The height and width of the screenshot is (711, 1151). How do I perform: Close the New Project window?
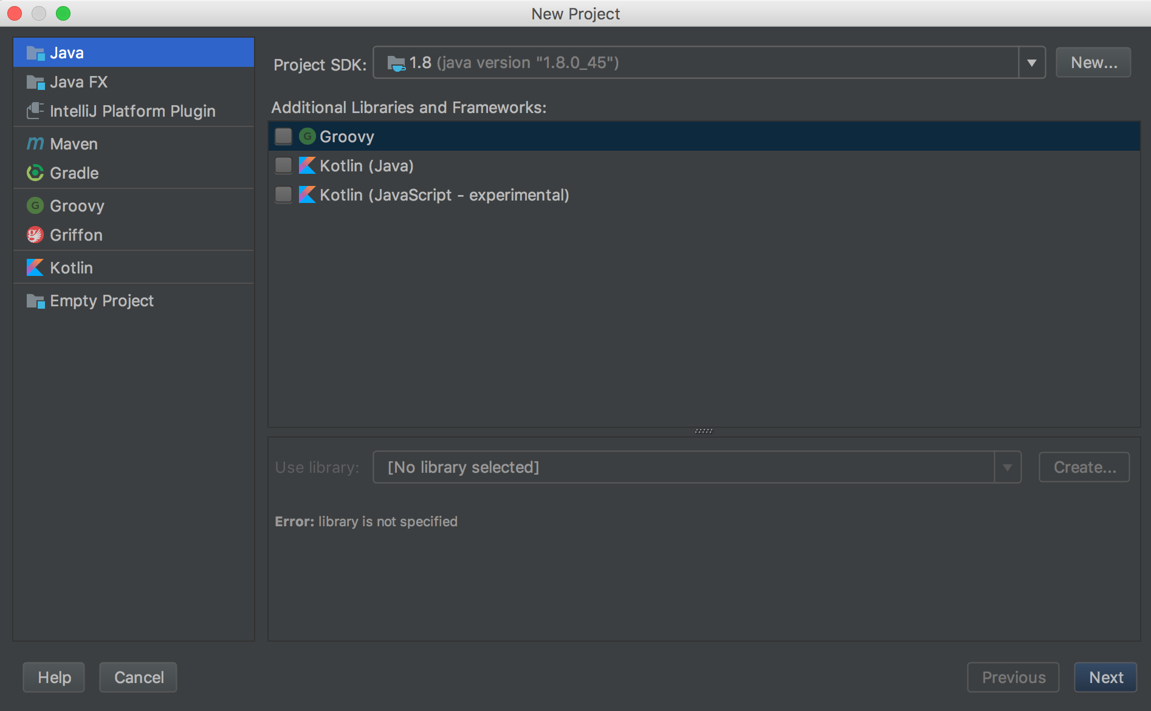coord(15,13)
